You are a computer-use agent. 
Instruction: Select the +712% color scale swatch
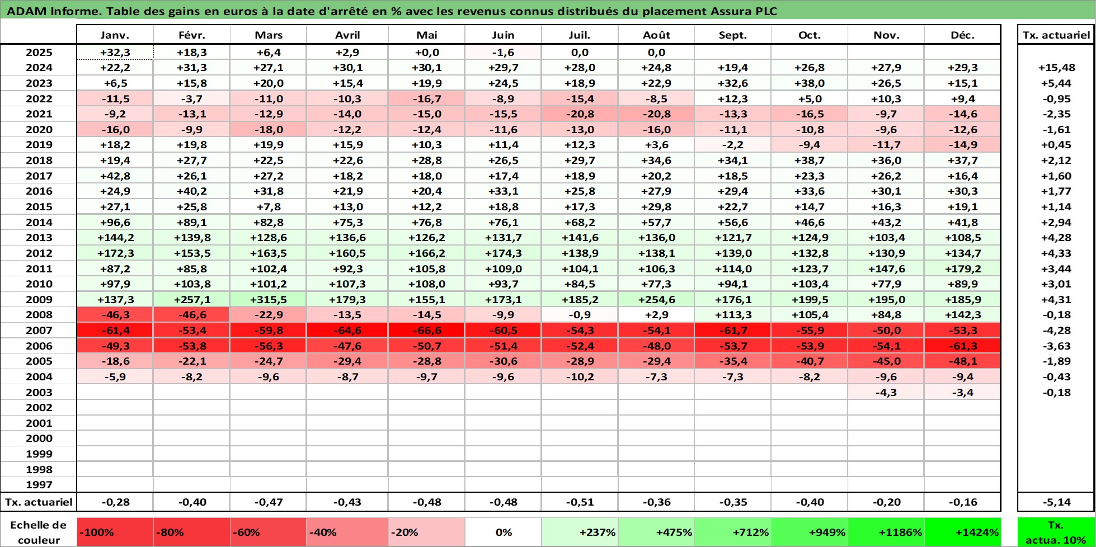click(733, 532)
